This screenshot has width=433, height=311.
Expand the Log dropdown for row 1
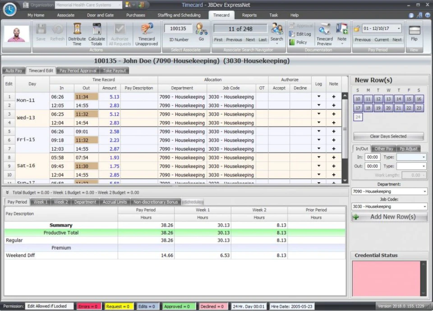click(319, 97)
